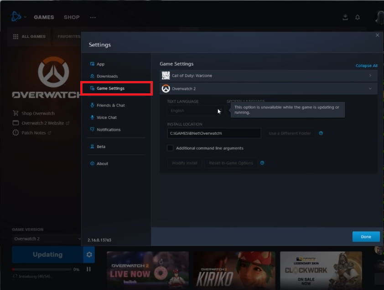Viewport: 384px width, 290px height.
Task: Click the large Overwatch logo on game page
Action: (x=53, y=72)
